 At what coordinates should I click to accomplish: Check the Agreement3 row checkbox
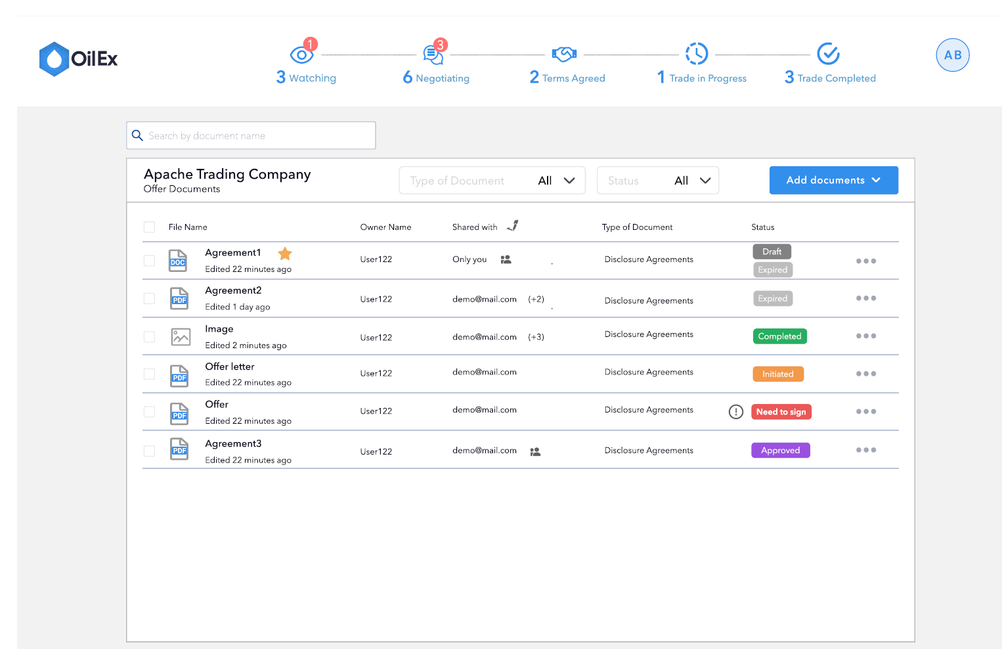pos(150,451)
